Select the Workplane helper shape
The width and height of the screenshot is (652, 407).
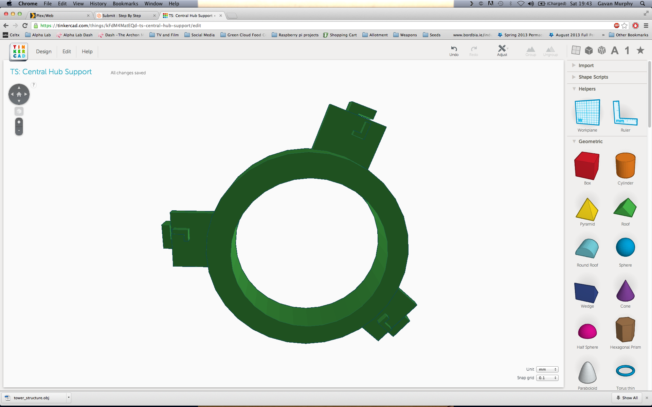pyautogui.click(x=587, y=115)
